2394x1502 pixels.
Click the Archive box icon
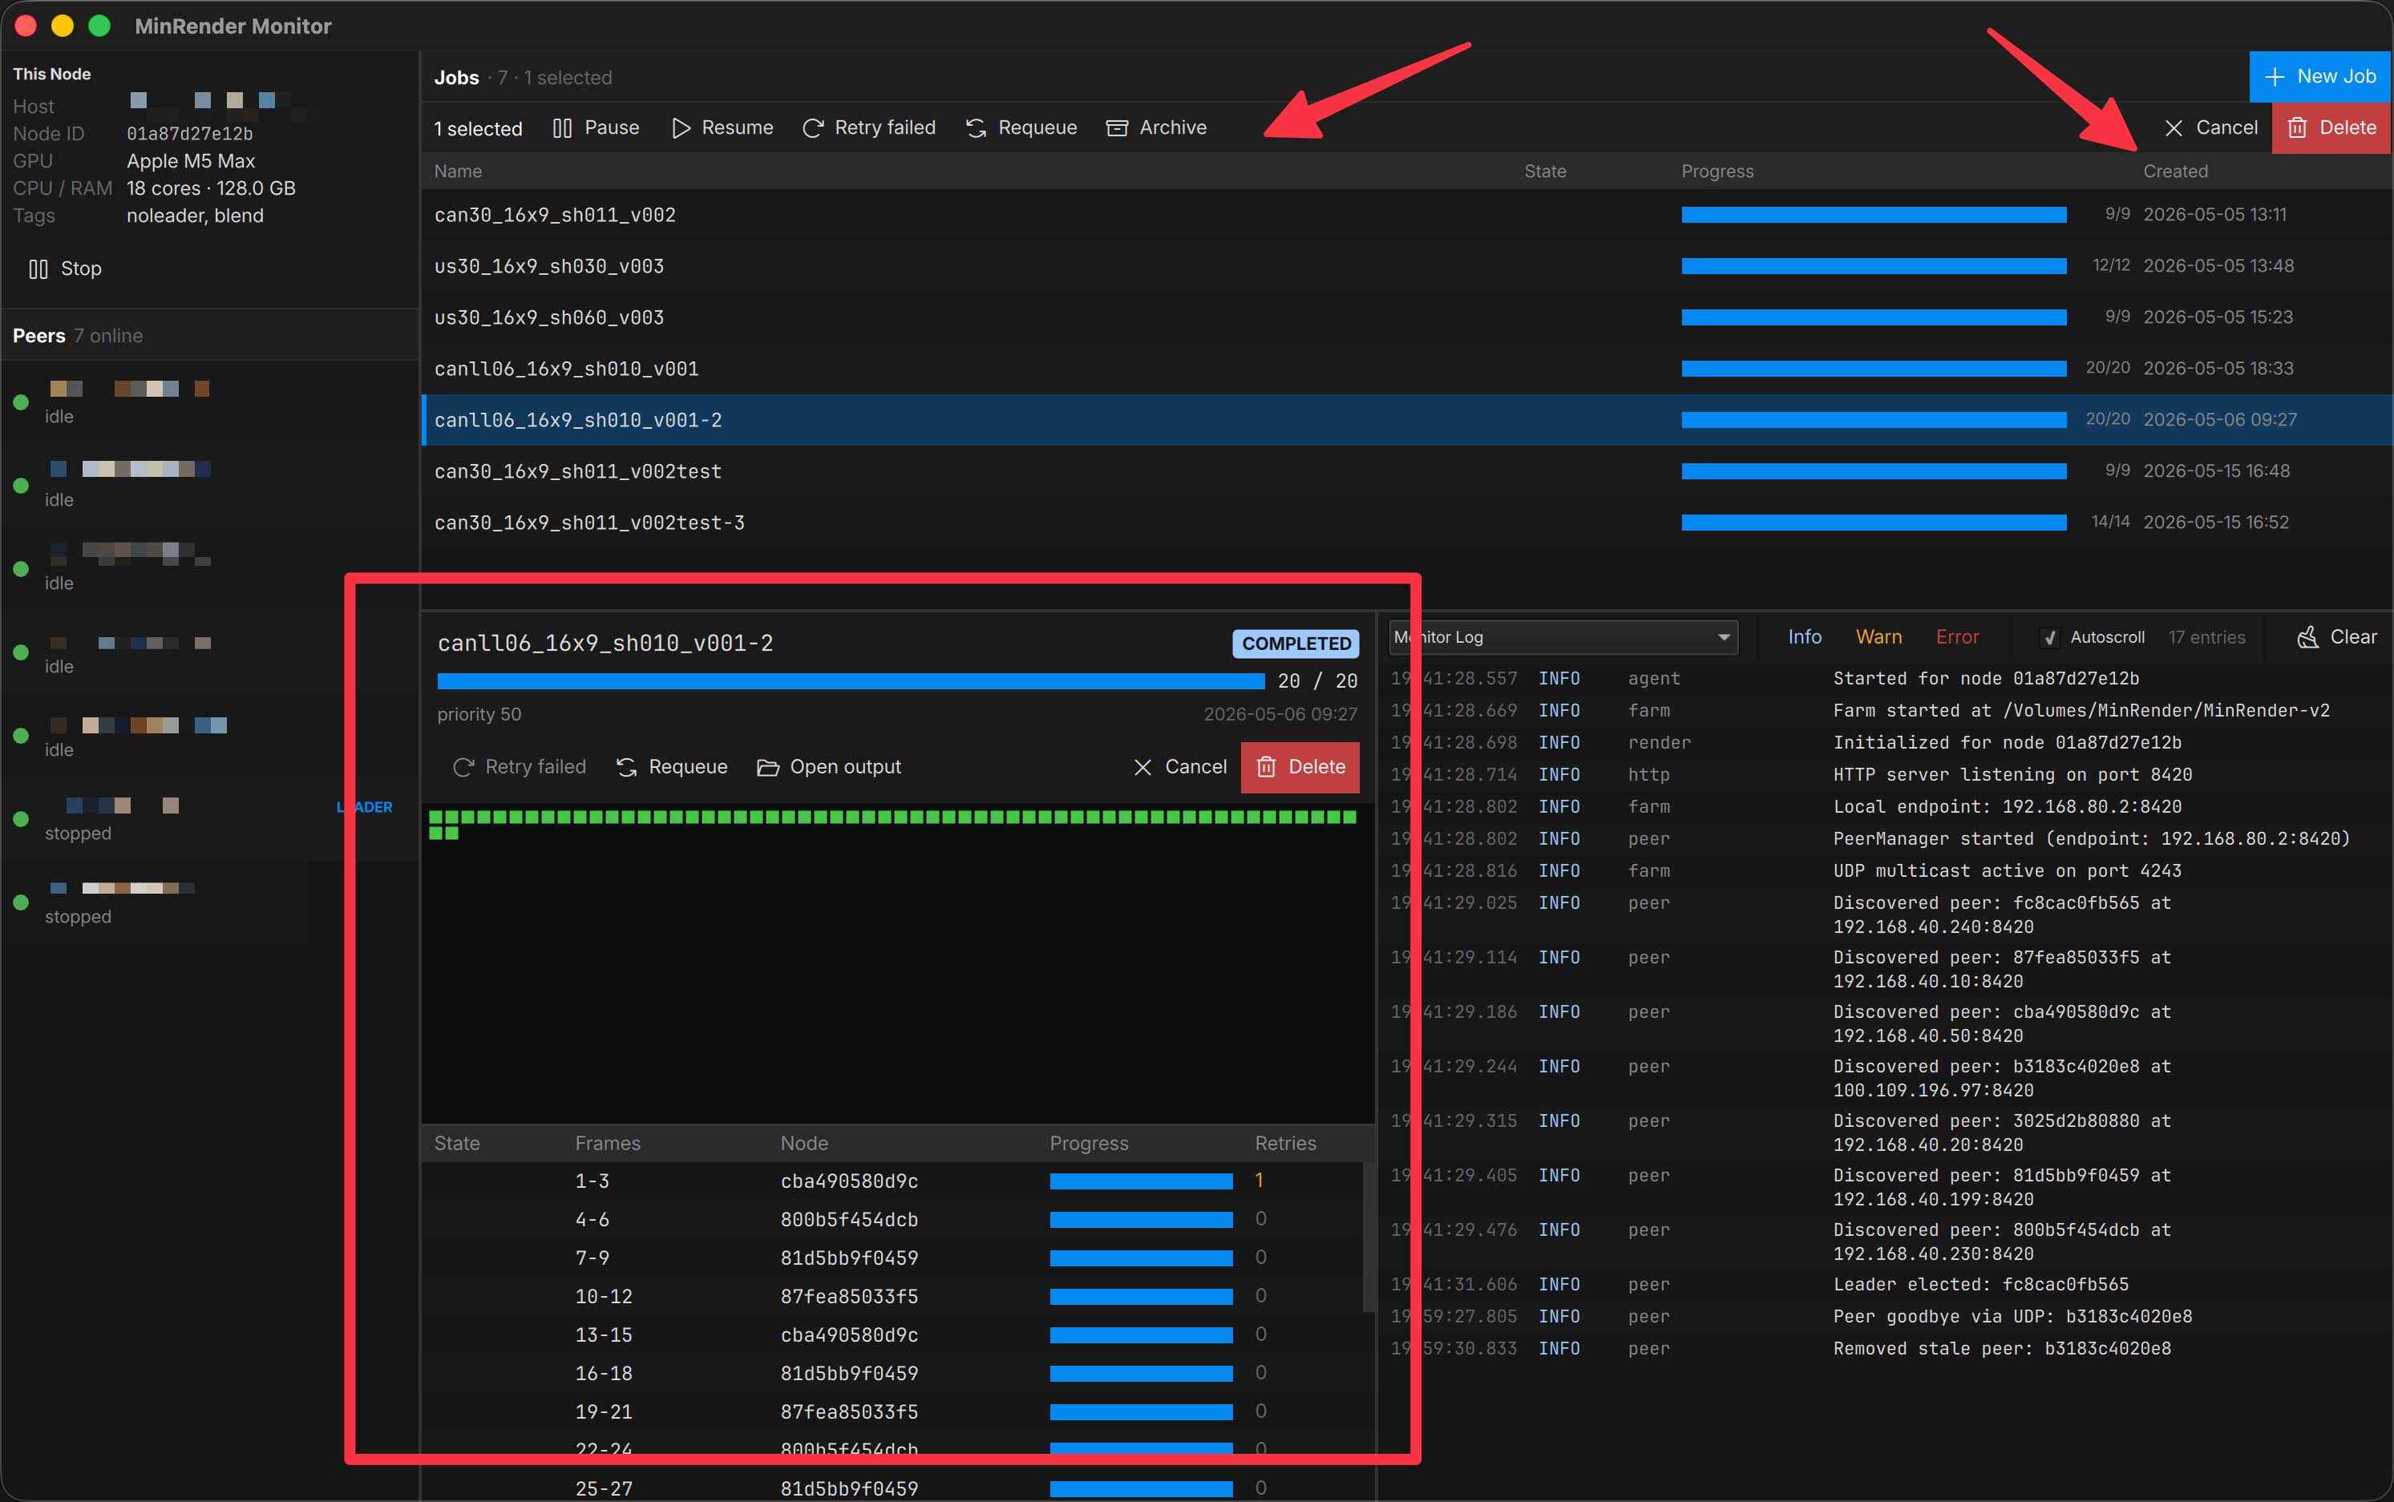1117,128
